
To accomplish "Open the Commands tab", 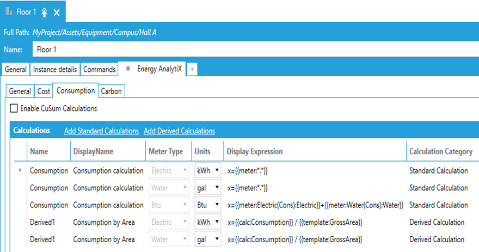I will (100, 70).
